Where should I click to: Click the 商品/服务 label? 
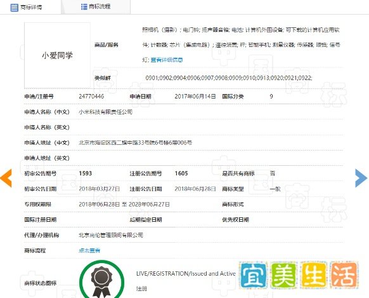click(x=107, y=44)
